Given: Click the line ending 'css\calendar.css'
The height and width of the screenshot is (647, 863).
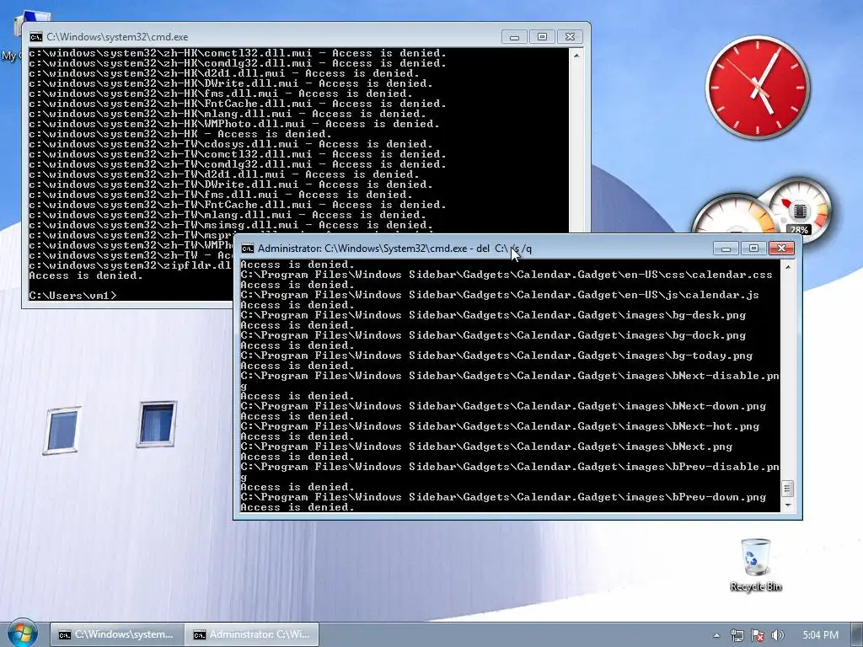Looking at the screenshot, I should 507,275.
